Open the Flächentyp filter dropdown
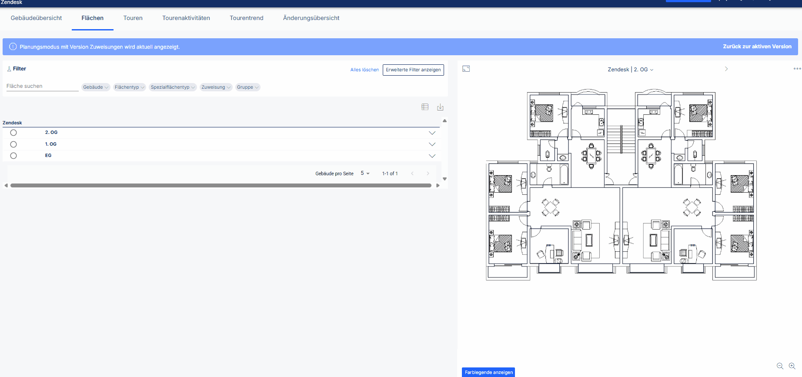This screenshot has height=377, width=802. tap(130, 87)
